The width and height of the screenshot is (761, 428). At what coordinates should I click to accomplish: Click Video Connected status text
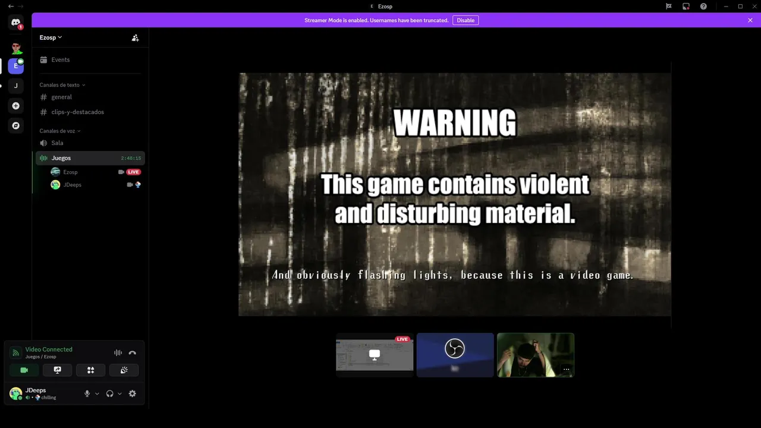(49, 350)
